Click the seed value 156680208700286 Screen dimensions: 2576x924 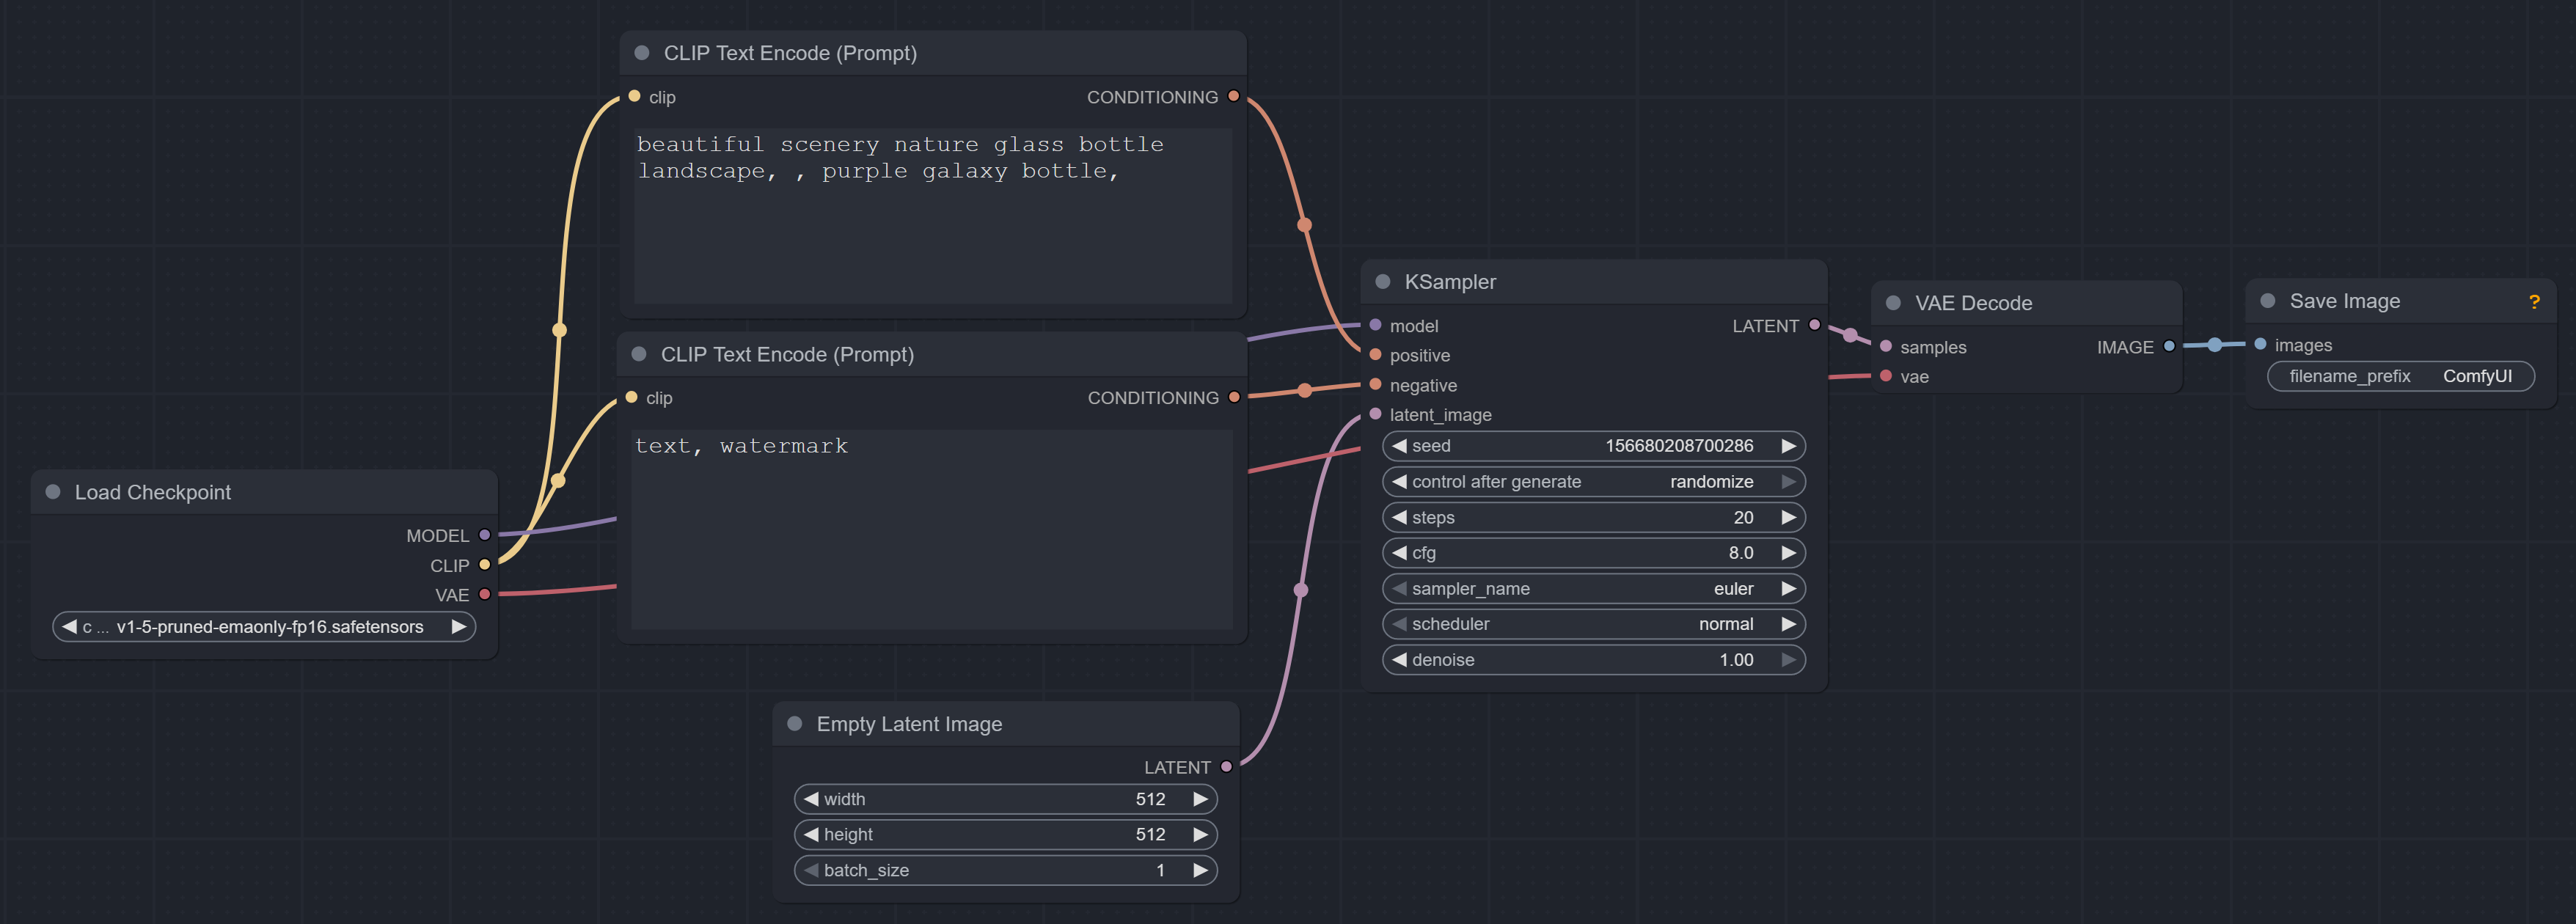(1679, 446)
